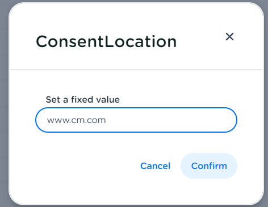The height and width of the screenshot is (207, 268).
Task: Focus the Set a fixed value input field
Action: [x=136, y=120]
